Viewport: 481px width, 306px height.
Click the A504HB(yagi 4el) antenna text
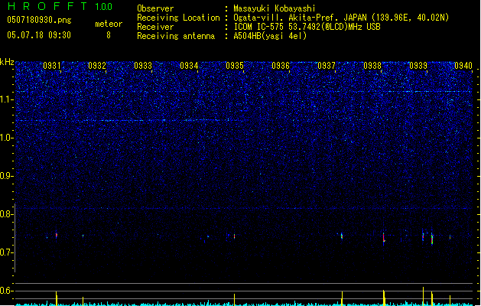(x=270, y=36)
